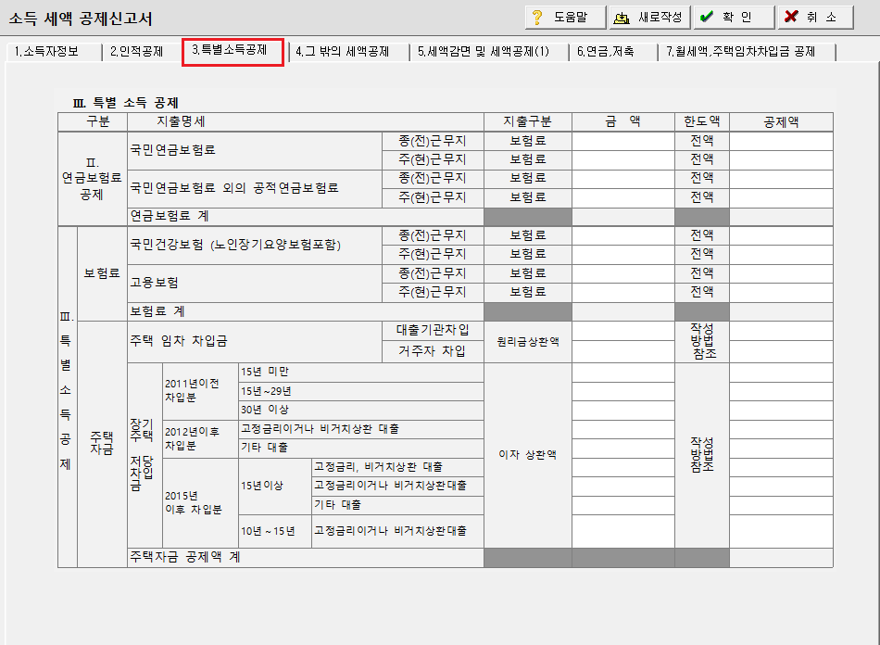Screen dimensions: 880x645
Task: Click the 이자 상환액 cell
Action: click(x=528, y=455)
